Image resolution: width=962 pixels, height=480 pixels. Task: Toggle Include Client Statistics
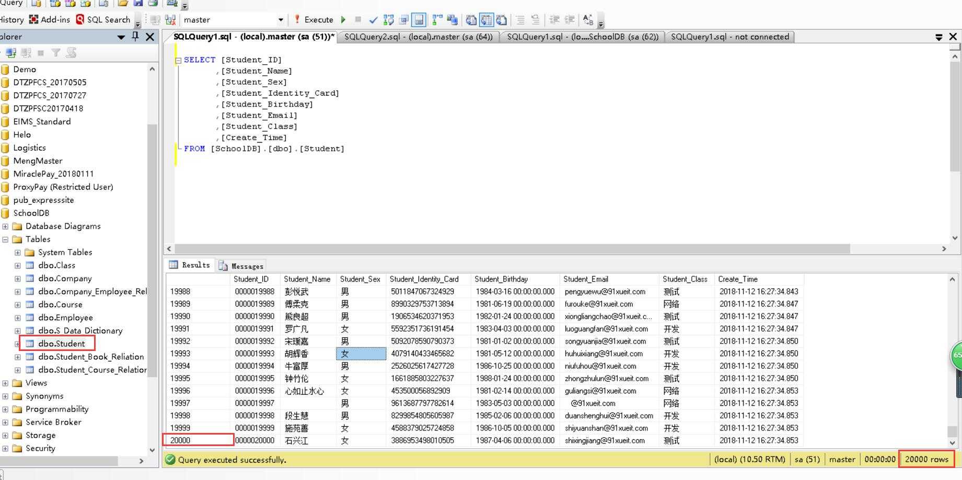[453, 20]
